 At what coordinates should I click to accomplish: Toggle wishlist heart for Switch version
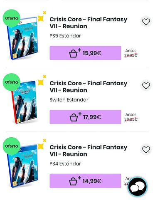(x=146, y=86)
